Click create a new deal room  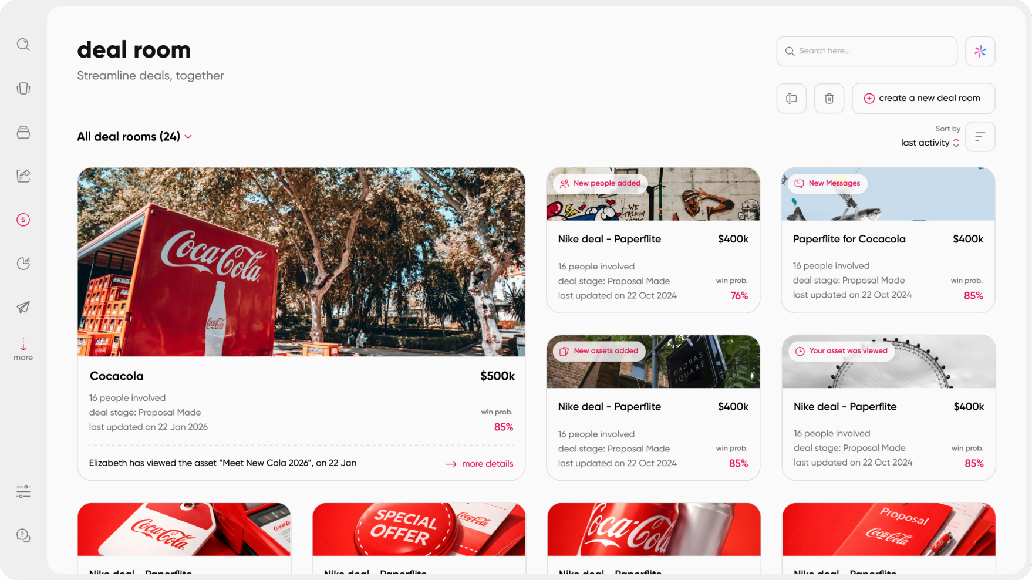[923, 98]
